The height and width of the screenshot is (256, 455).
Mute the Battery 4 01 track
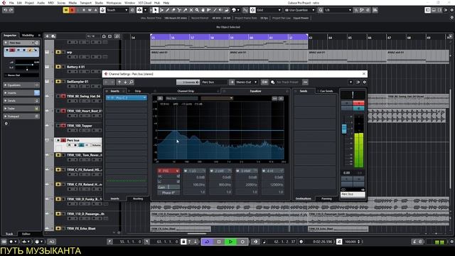58,67
